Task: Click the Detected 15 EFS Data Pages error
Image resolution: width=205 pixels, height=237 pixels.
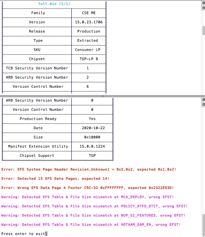Action: pyautogui.click(x=55, y=179)
